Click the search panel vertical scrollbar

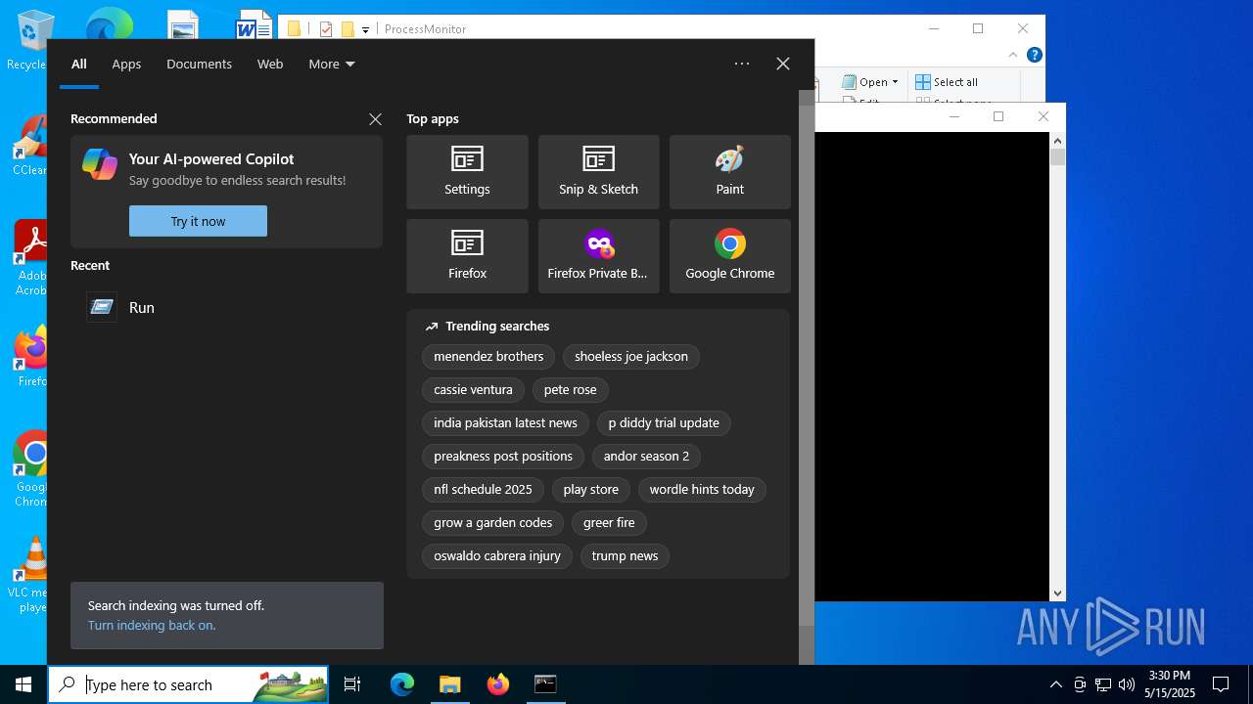tap(807, 367)
